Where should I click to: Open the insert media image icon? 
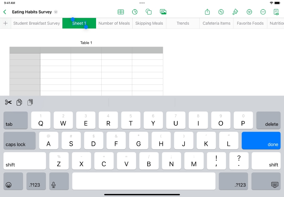tap(163, 12)
